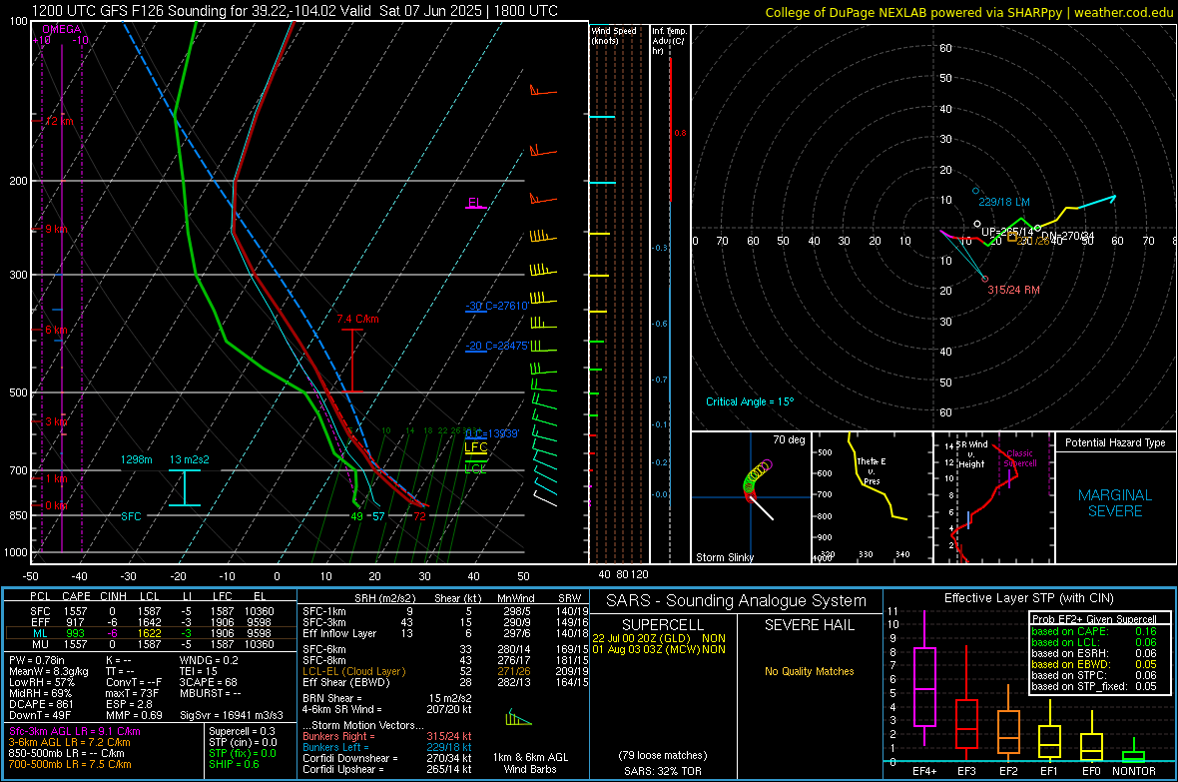The height and width of the screenshot is (782, 1178).
Task: Select the Eff Shear (EBWD) row
Action: [445, 683]
